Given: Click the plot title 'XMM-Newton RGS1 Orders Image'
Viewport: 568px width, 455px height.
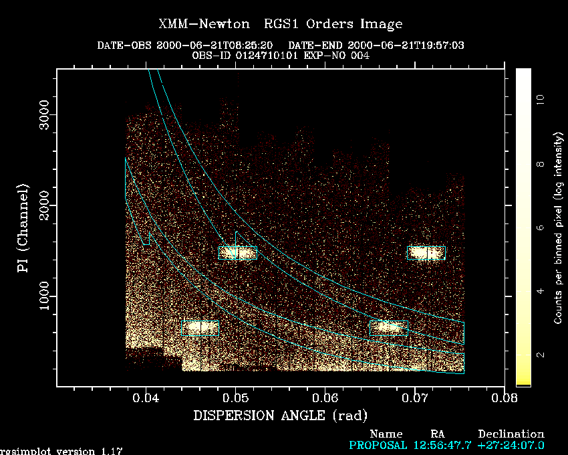Looking at the screenshot, I should pyautogui.click(x=281, y=24).
